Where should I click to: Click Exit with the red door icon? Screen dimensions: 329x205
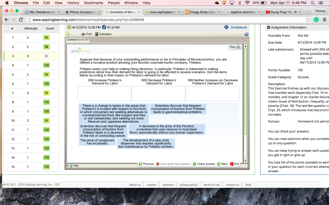click(x=234, y=164)
